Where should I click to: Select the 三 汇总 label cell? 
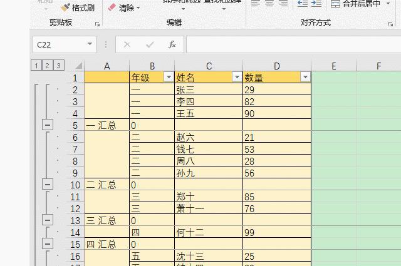click(107, 220)
